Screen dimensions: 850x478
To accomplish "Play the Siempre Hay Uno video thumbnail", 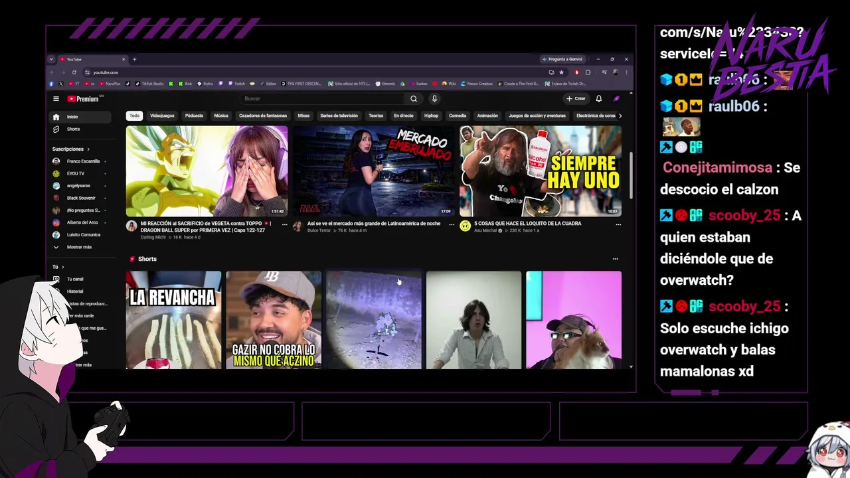I will tap(541, 171).
